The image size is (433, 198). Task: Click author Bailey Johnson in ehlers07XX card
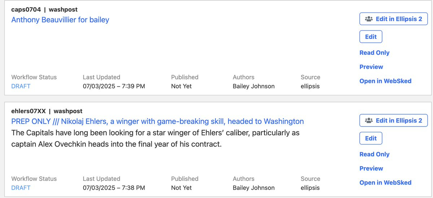[x=254, y=188]
